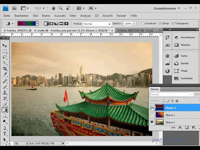The width and height of the screenshot is (200, 150).
Task: Toggle lock all padlock
Action: [177, 101]
